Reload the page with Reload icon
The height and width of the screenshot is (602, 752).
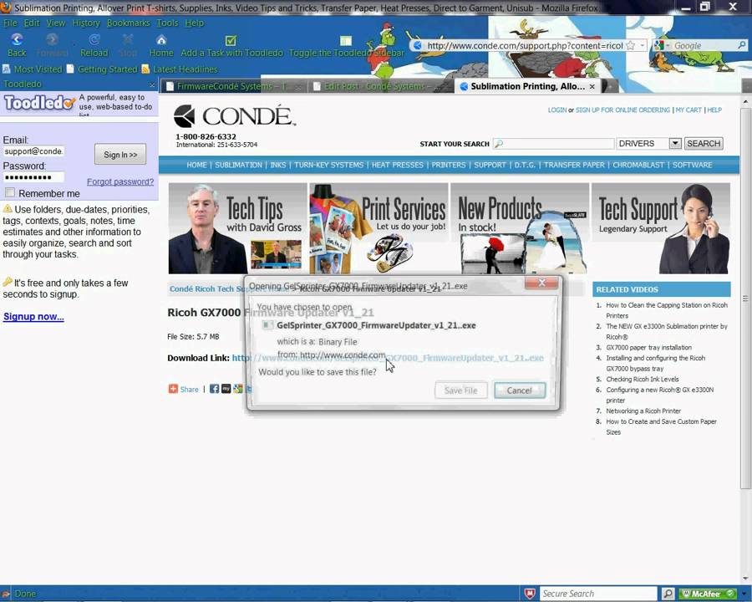[x=94, y=39]
